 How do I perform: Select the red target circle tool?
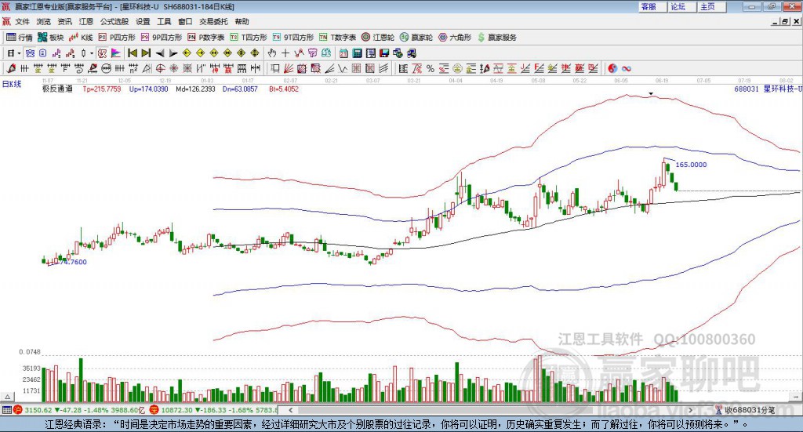pos(160,68)
